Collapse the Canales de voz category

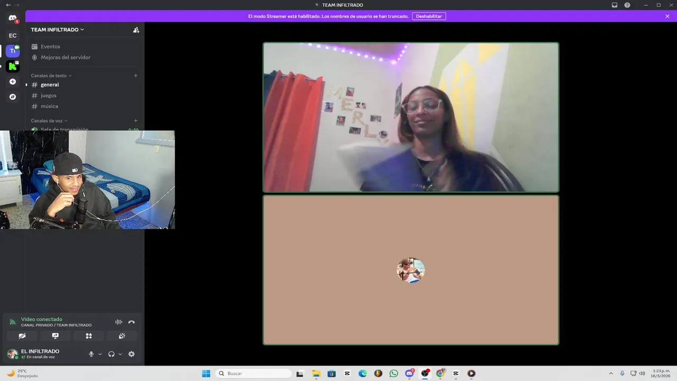point(49,121)
